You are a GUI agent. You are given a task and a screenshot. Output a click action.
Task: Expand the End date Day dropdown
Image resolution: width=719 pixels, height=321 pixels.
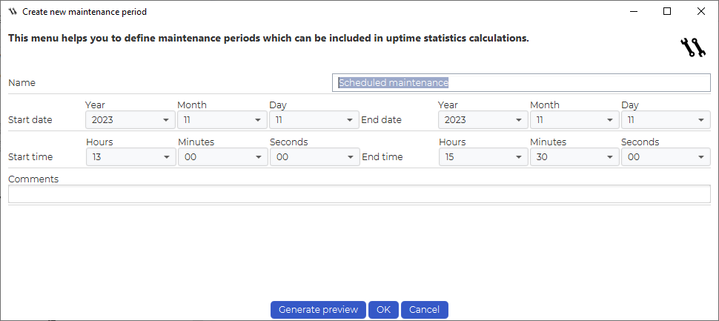pyautogui.click(x=666, y=120)
